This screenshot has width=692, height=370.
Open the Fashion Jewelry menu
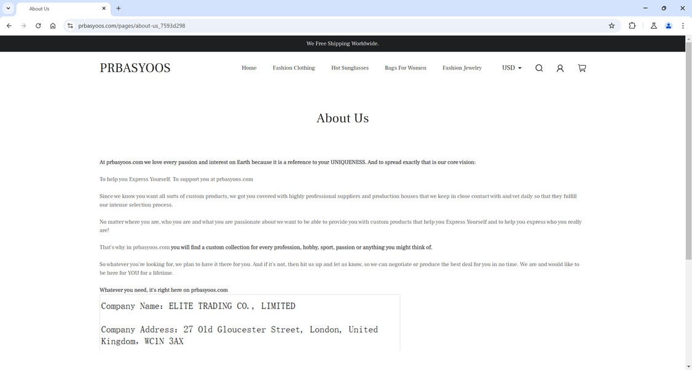click(x=462, y=68)
